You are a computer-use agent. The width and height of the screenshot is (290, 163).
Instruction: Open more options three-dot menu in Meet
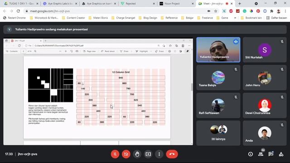(159, 154)
